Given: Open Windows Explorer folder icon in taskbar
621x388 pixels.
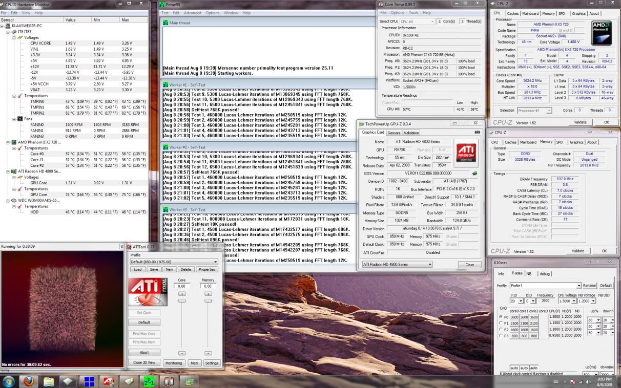Looking at the screenshot, I should coord(49,381).
